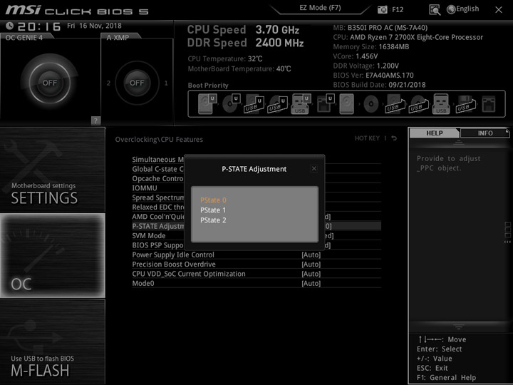Image resolution: width=513 pixels, height=385 pixels.
Task: Select legacy USB floppy boot icon
Action: (x=465, y=104)
